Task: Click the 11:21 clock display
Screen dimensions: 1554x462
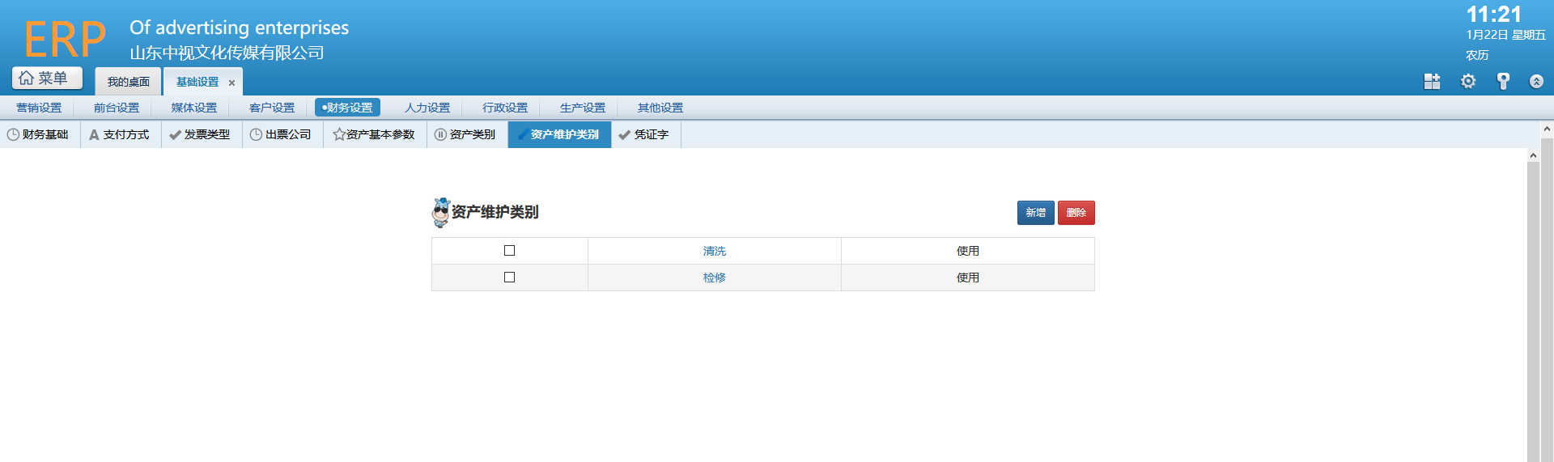Action: [1494, 15]
